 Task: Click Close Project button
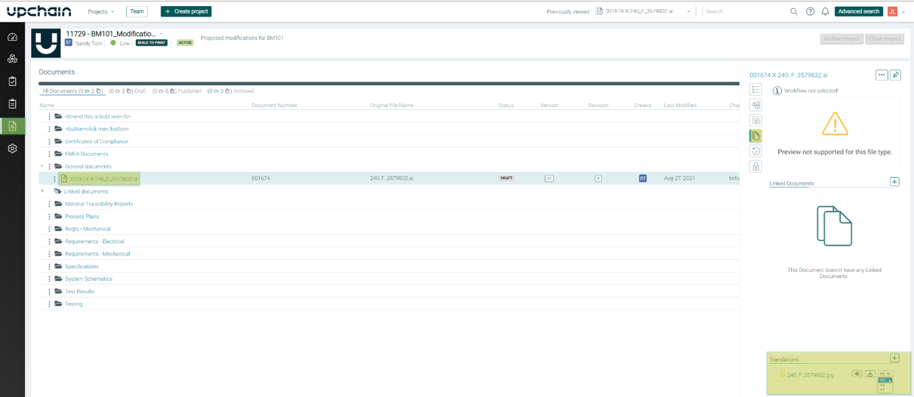pyautogui.click(x=885, y=38)
